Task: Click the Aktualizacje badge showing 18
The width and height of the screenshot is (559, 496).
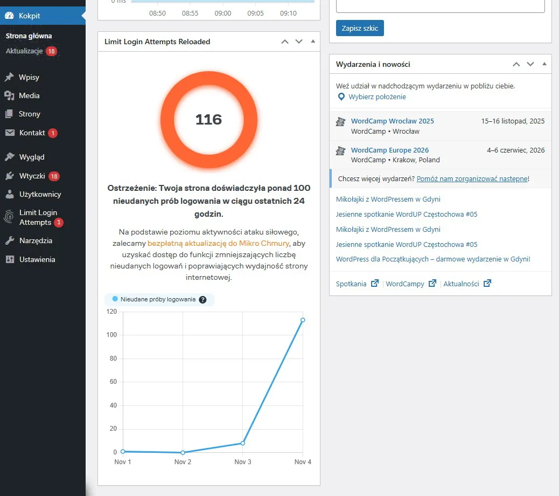Action: pyautogui.click(x=51, y=51)
